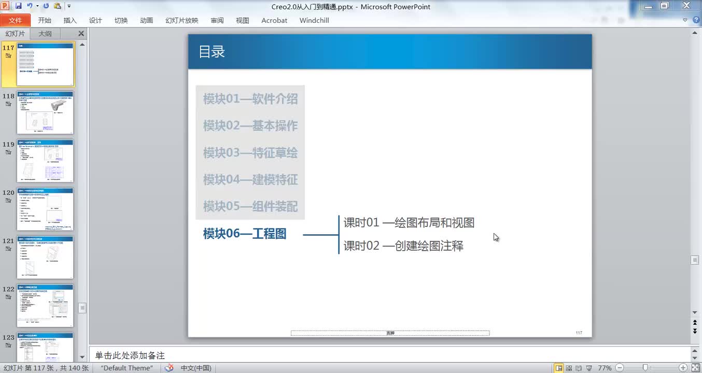Select the Acrobat ribbon tab
702x373 pixels.
point(274,20)
